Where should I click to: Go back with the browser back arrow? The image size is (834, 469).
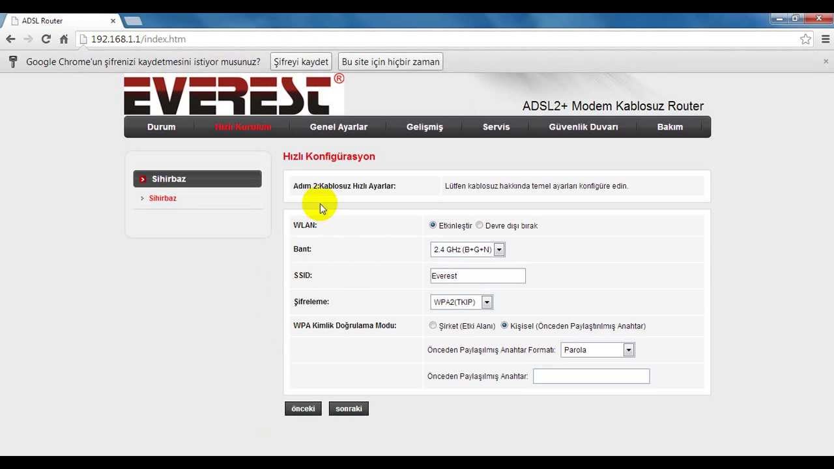coord(10,39)
